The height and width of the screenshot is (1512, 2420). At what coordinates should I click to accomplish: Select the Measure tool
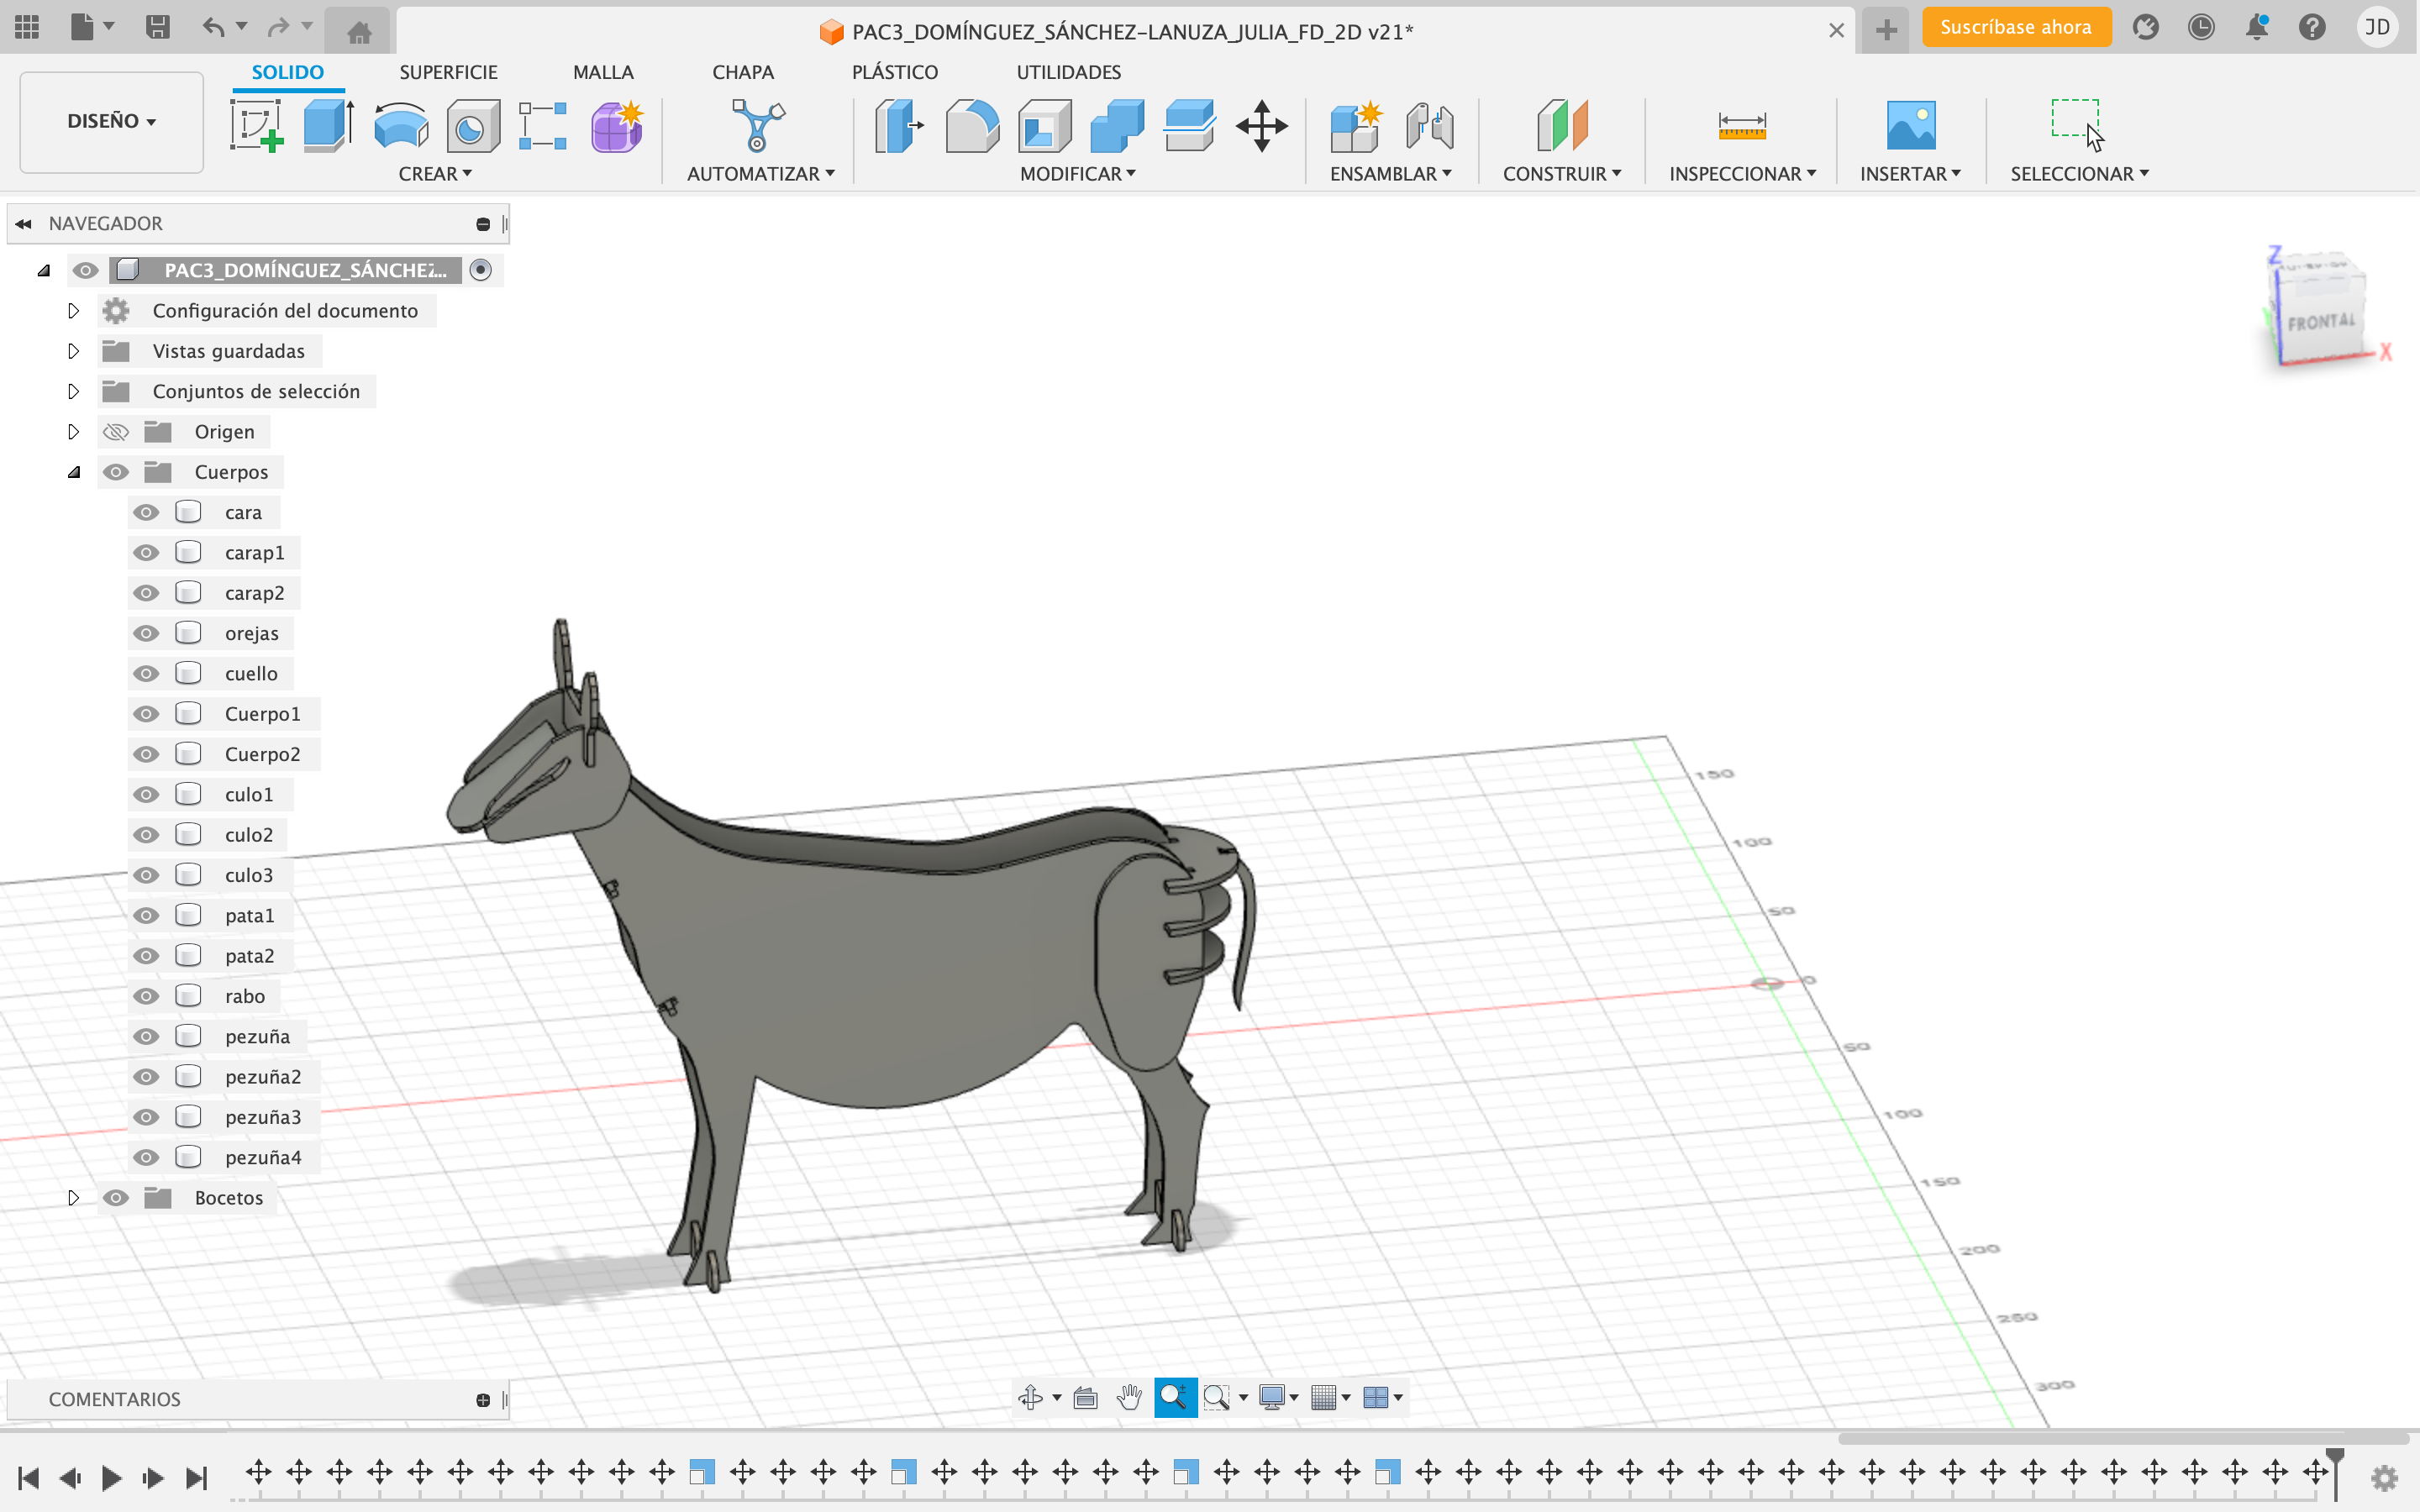[1742, 126]
